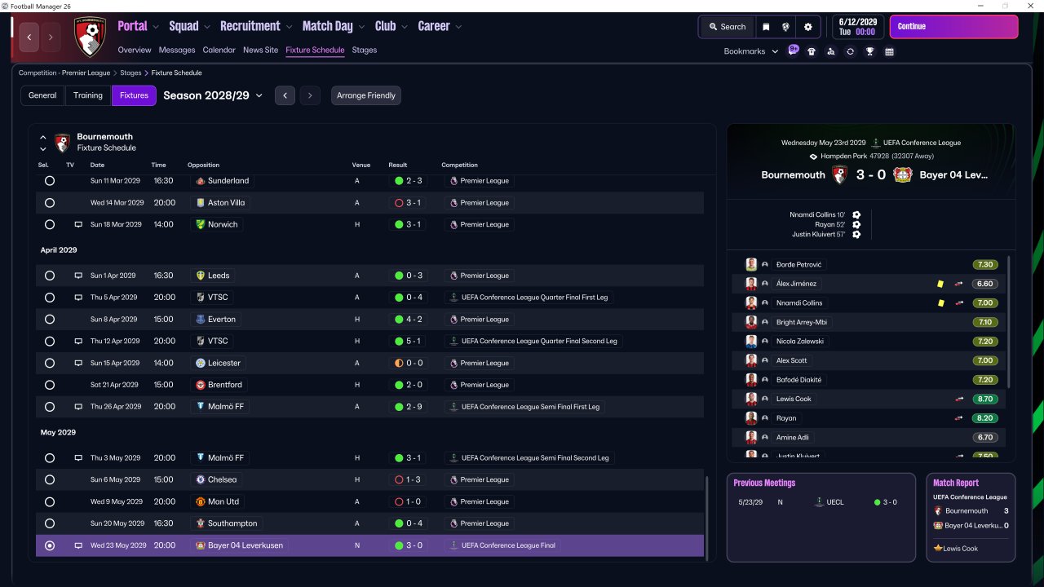Expand the Bookmarks dropdown
This screenshot has height=587, width=1044.
click(x=751, y=51)
